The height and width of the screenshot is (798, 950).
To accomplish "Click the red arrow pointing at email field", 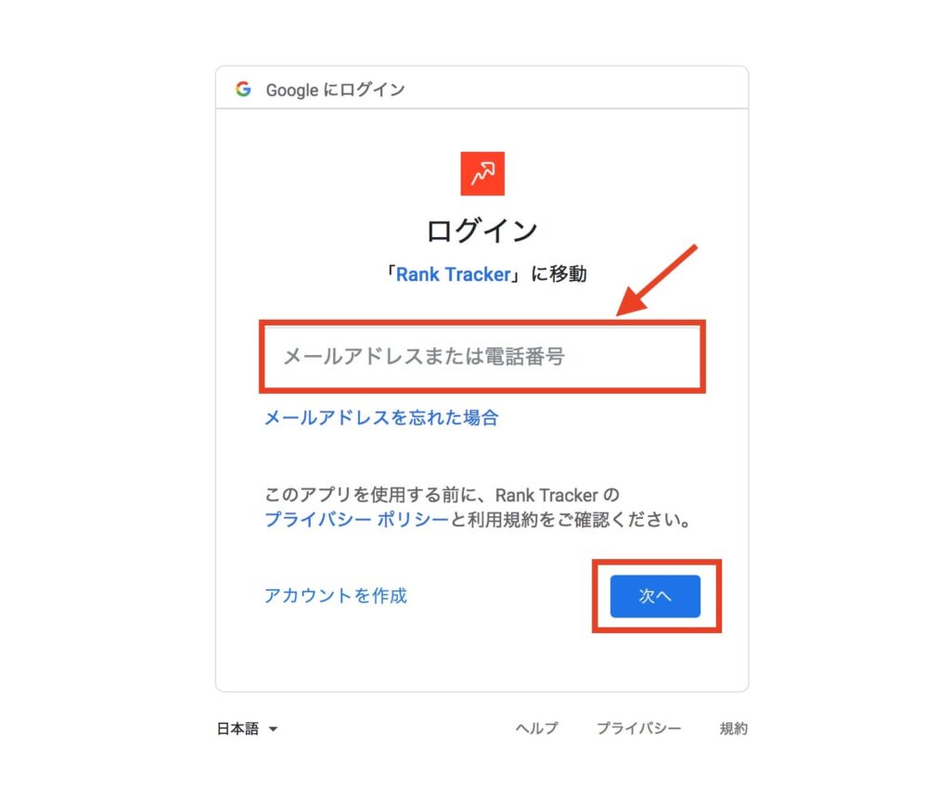I will (x=657, y=280).
